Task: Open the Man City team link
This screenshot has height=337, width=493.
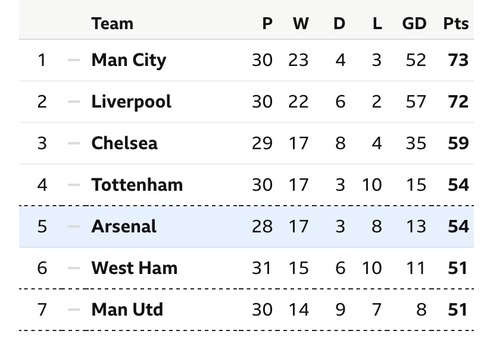Action: (129, 60)
